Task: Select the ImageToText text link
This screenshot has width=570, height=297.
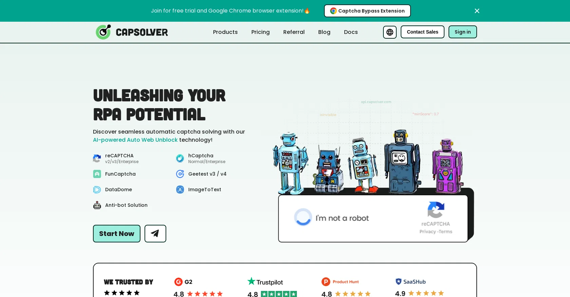Action: 205,190
